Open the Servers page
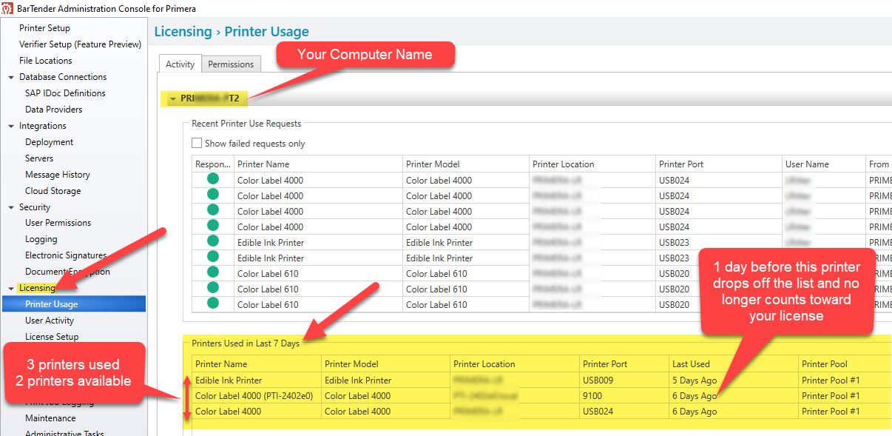This screenshot has height=436, width=892. click(39, 158)
